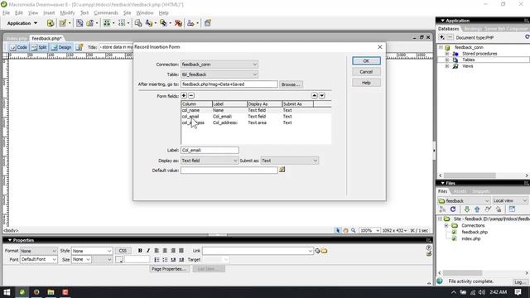Select the Hand tool in the document status bar
The height and width of the screenshot is (298, 530).
pos(345,230)
